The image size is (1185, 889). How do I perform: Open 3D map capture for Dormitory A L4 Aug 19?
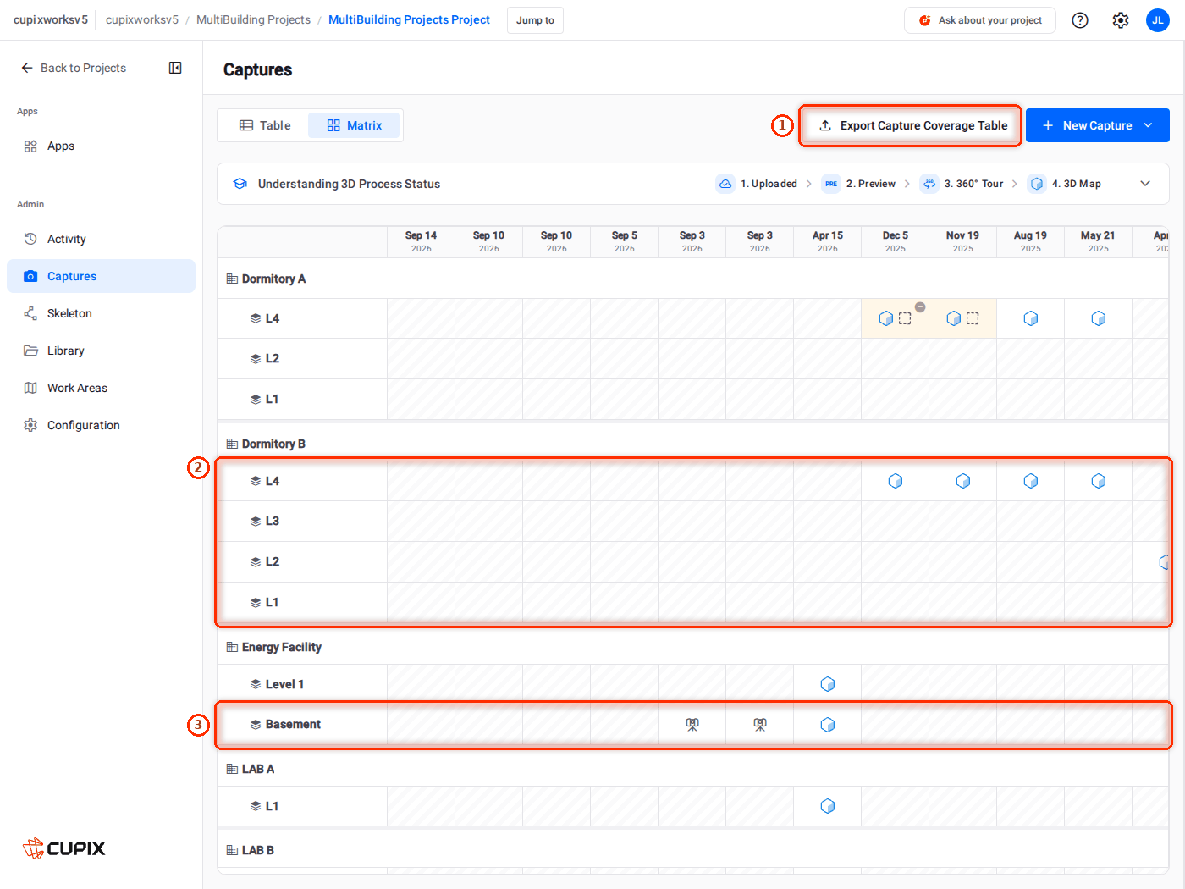coord(1031,318)
